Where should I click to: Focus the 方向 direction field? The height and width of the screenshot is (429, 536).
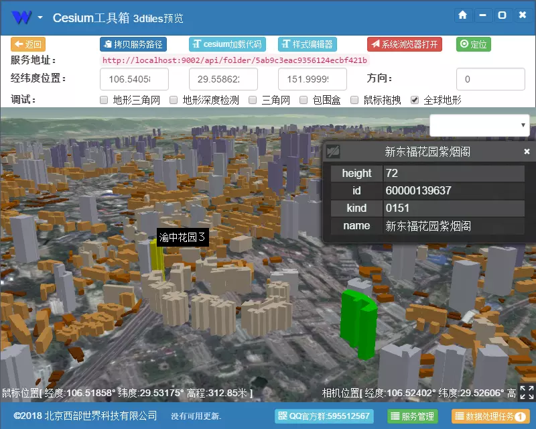(490, 79)
